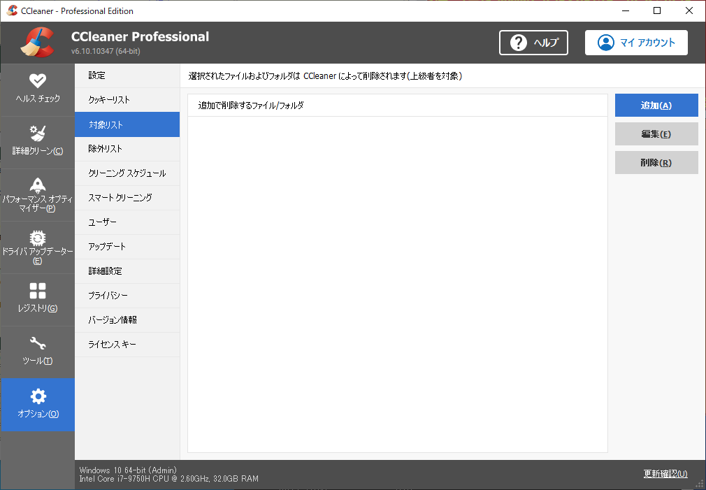
Task: Open ツール wrench icon
Action: (37, 343)
